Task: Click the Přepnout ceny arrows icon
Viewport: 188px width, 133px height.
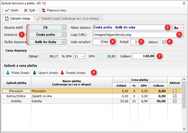Action: pos(44,10)
